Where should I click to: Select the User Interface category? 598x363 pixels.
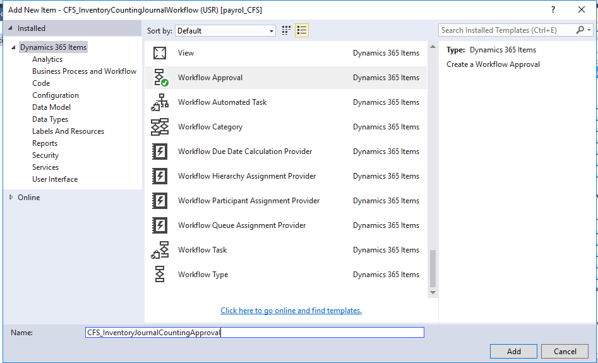(55, 179)
